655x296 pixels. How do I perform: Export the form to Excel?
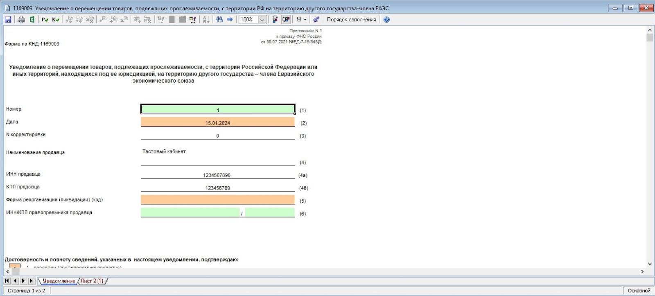coord(32,19)
